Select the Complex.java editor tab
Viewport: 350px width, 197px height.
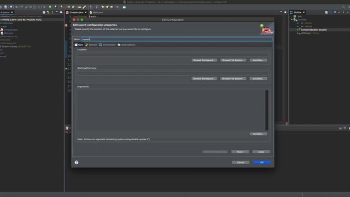(x=77, y=12)
